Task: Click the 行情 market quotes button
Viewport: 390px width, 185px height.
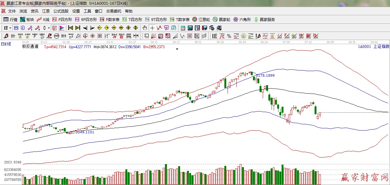Action: tap(10, 19)
